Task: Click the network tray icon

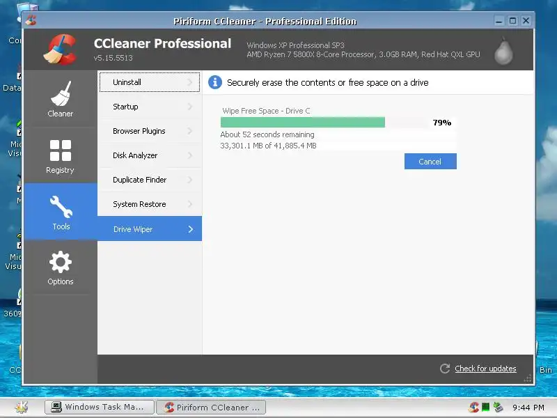Action: click(x=498, y=407)
